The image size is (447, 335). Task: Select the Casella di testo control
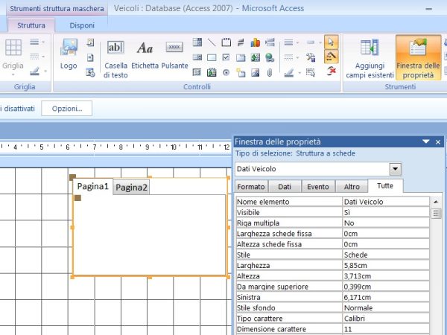[115, 60]
